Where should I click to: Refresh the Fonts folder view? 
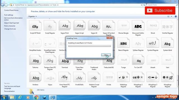pos(144,5)
